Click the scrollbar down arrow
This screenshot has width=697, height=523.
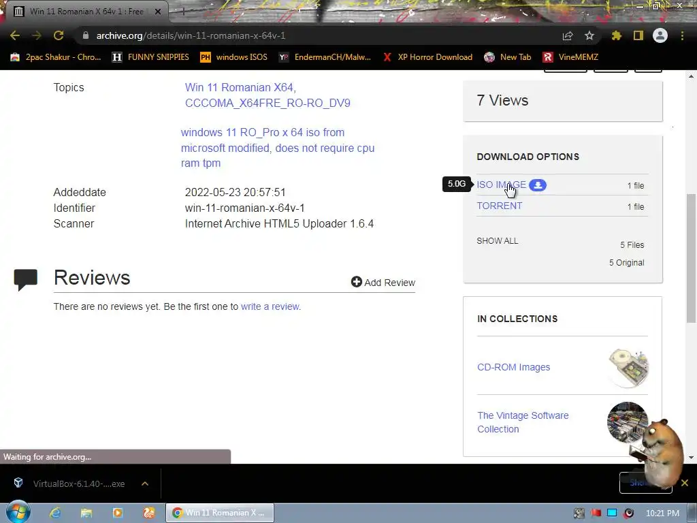691,457
